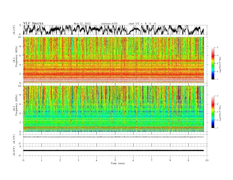233x180 pixels.
Task: Click the 'start UT = 8 : 0 : 0' label
Action: pyautogui.click(x=142, y=24)
